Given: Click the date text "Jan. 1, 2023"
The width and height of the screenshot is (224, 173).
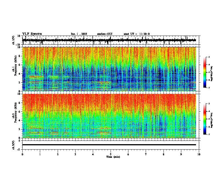Looking at the screenshot, I should tap(79, 34).
